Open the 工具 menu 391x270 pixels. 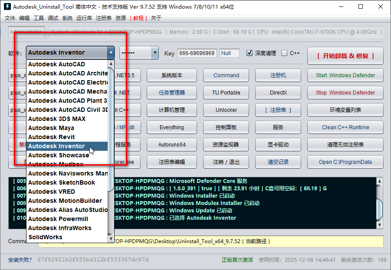[39, 18]
